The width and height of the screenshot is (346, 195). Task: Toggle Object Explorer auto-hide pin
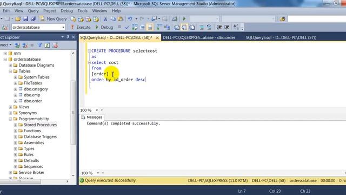click(x=68, y=37)
